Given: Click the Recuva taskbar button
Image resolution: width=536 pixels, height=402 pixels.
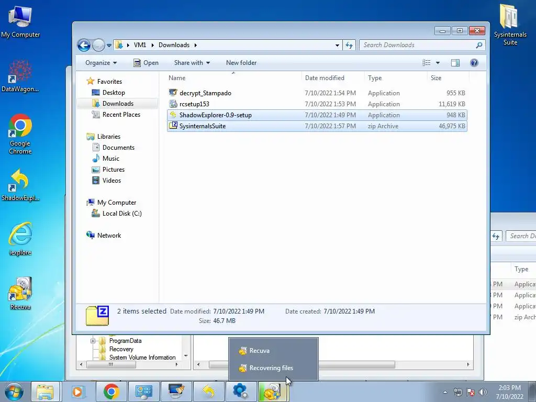Looking at the screenshot, I should coord(273,392).
